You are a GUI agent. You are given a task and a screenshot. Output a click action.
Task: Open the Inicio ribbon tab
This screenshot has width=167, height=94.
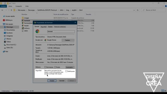10,6
